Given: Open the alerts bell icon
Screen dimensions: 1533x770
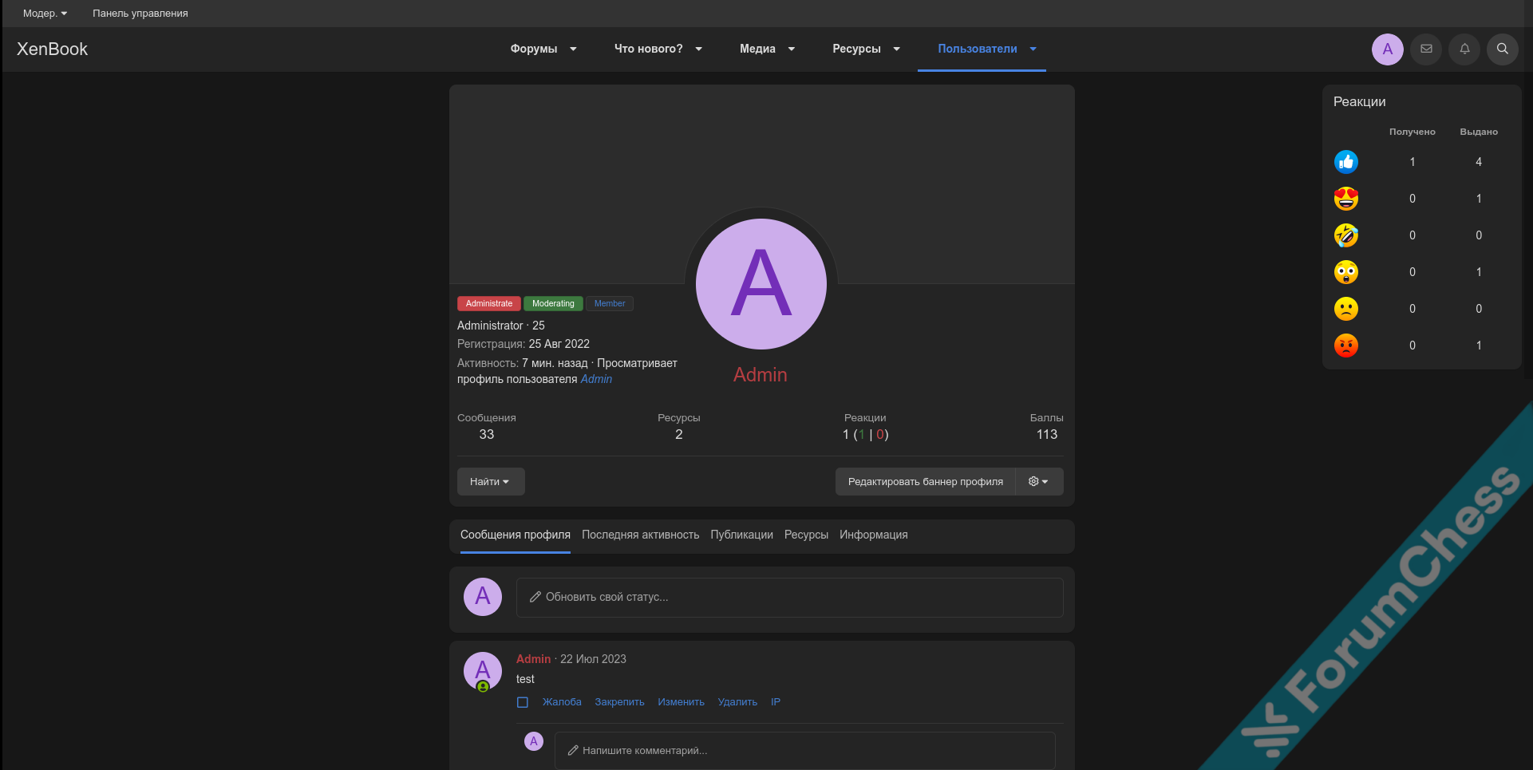Looking at the screenshot, I should (x=1464, y=49).
